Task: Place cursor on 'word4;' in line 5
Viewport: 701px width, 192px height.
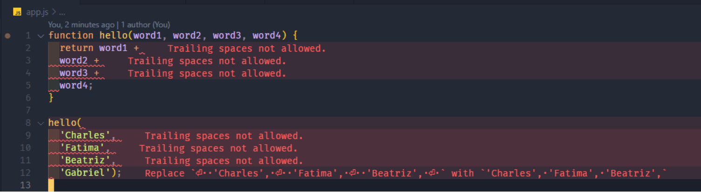Action: pos(76,86)
